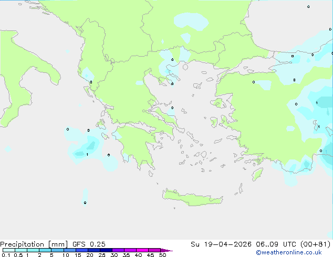Click the 30–35 mm purple swatch
Image resolution: width=333 pixels, height=257 pixels.
pyautogui.click(x=118, y=250)
